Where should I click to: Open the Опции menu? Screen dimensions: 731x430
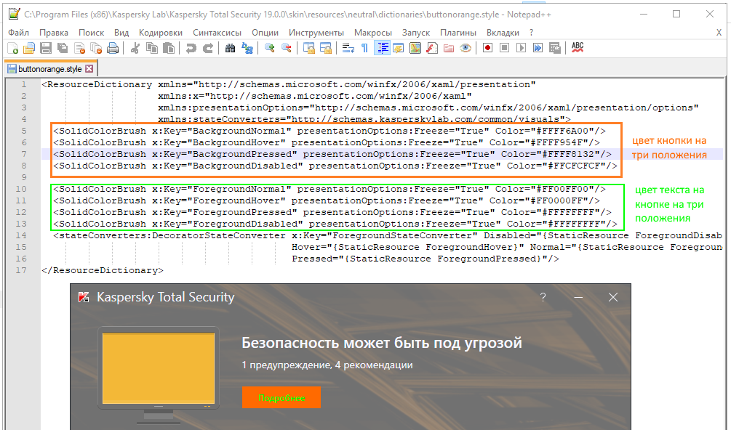pyautogui.click(x=265, y=33)
